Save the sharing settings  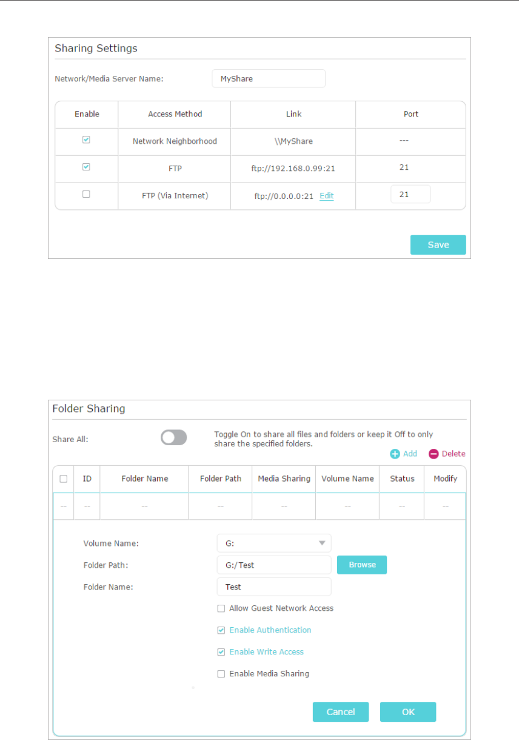pyautogui.click(x=438, y=244)
